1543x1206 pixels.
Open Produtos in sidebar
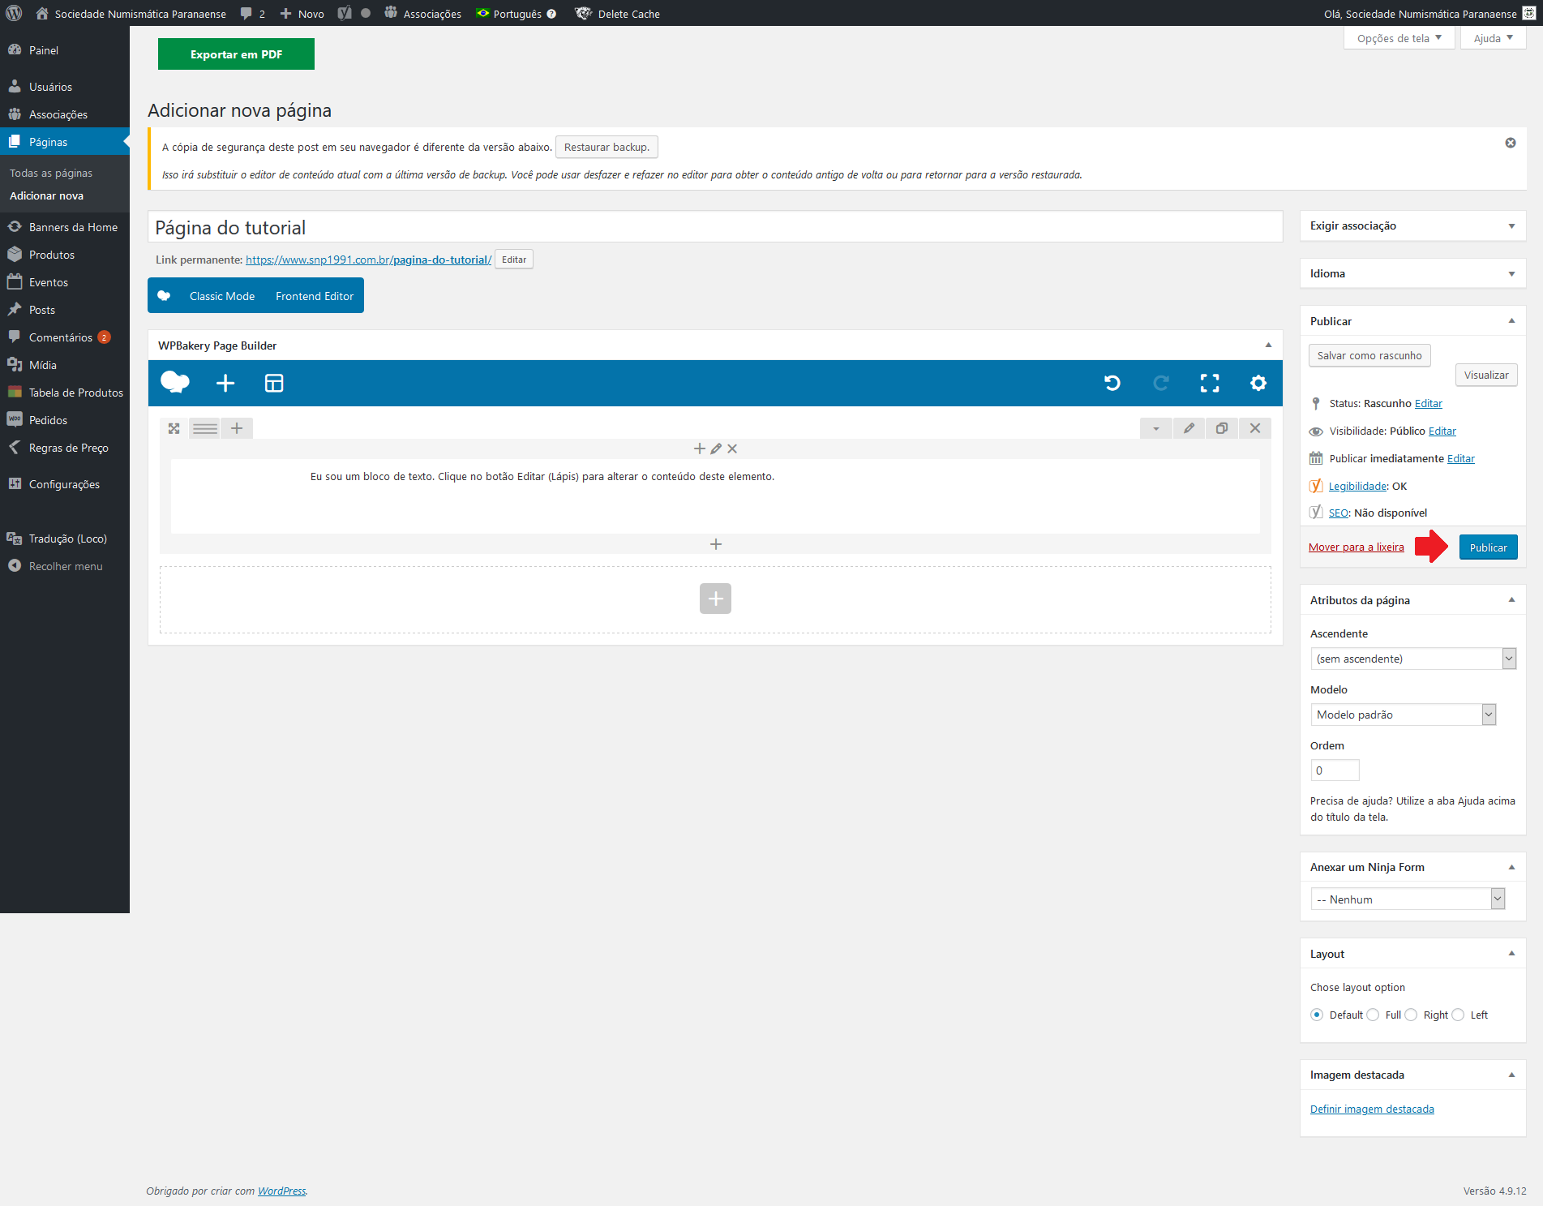[65, 255]
